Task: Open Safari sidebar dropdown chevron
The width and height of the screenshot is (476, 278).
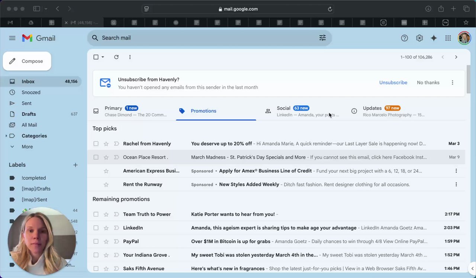Action: pos(46,9)
